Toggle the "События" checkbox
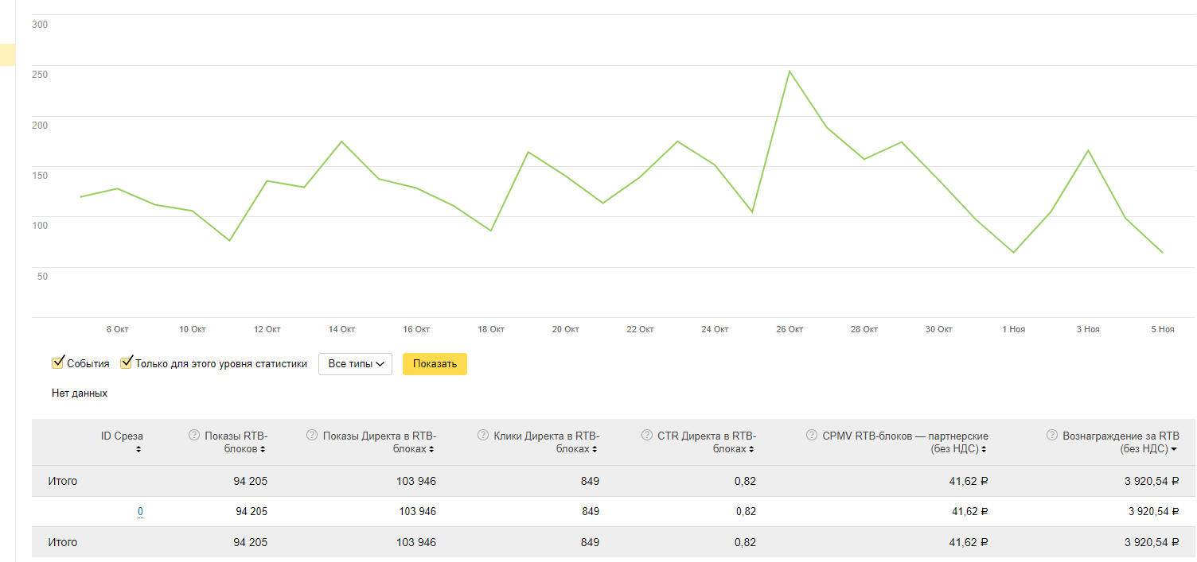The height and width of the screenshot is (562, 1197). (x=58, y=363)
